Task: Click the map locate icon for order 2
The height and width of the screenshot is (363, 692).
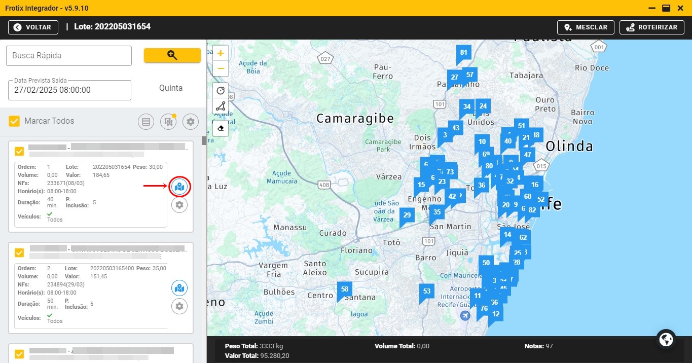Action: pos(179,288)
